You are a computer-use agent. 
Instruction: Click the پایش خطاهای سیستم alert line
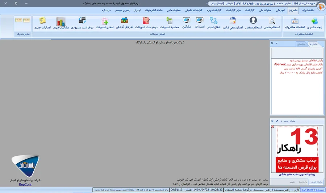[306, 60]
